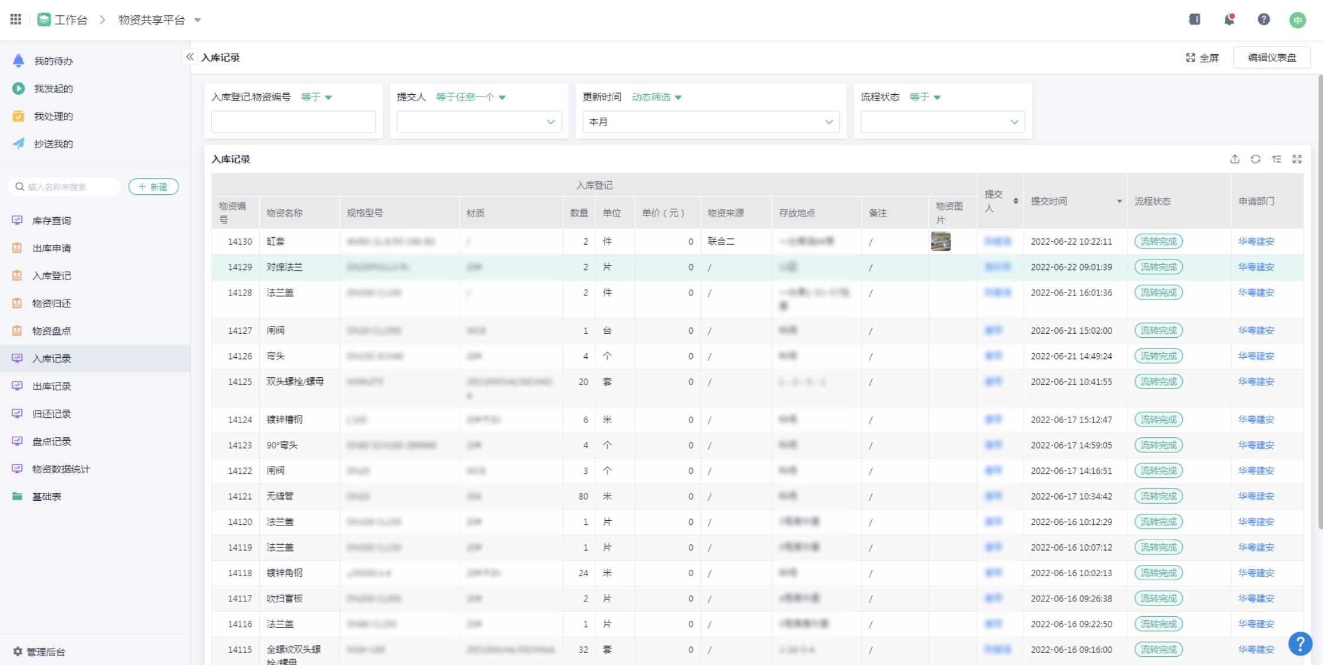Click the 物资编号 filter input field

(293, 122)
